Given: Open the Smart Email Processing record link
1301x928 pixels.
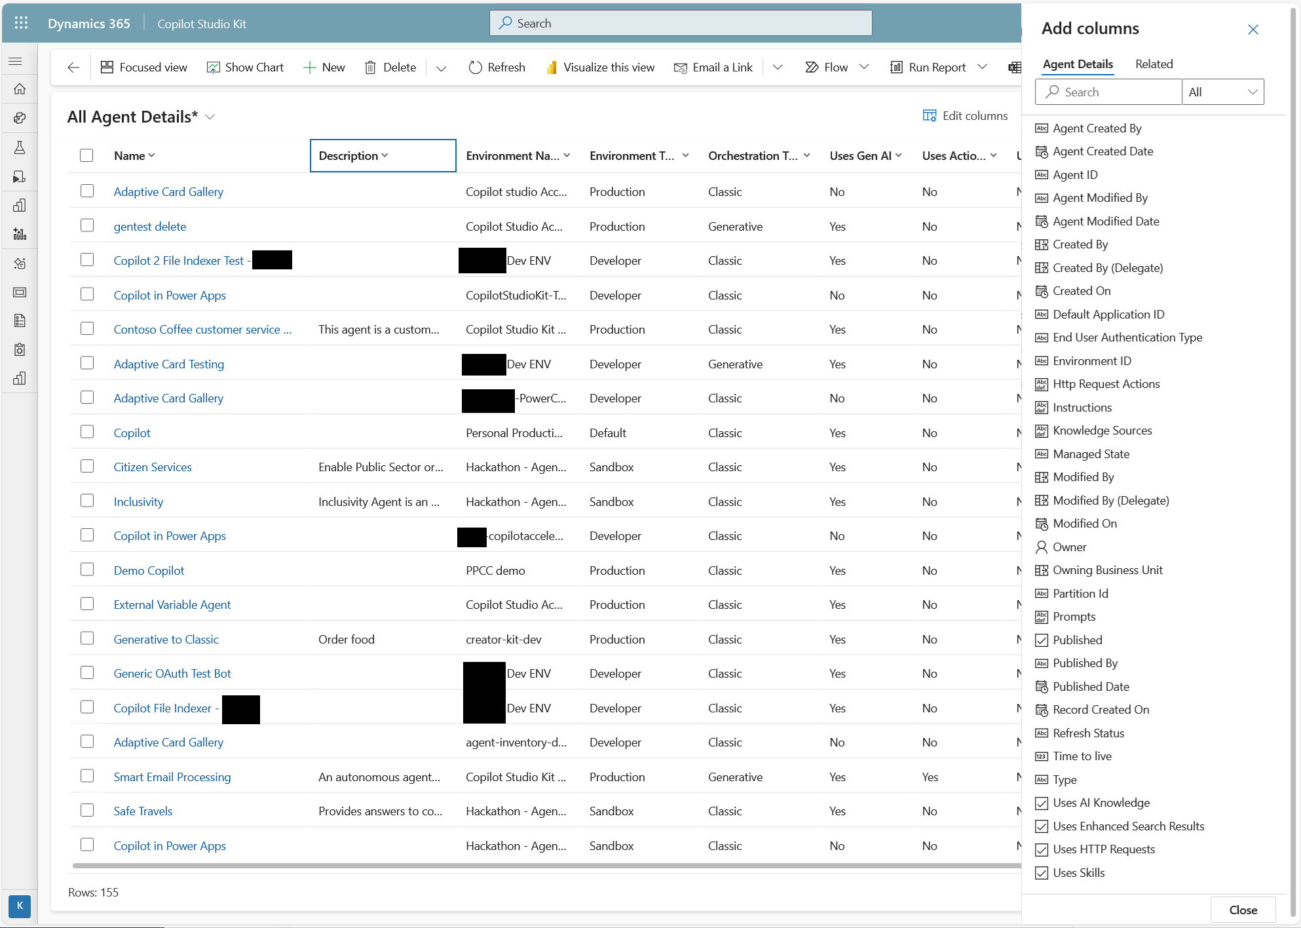Looking at the screenshot, I should [172, 777].
